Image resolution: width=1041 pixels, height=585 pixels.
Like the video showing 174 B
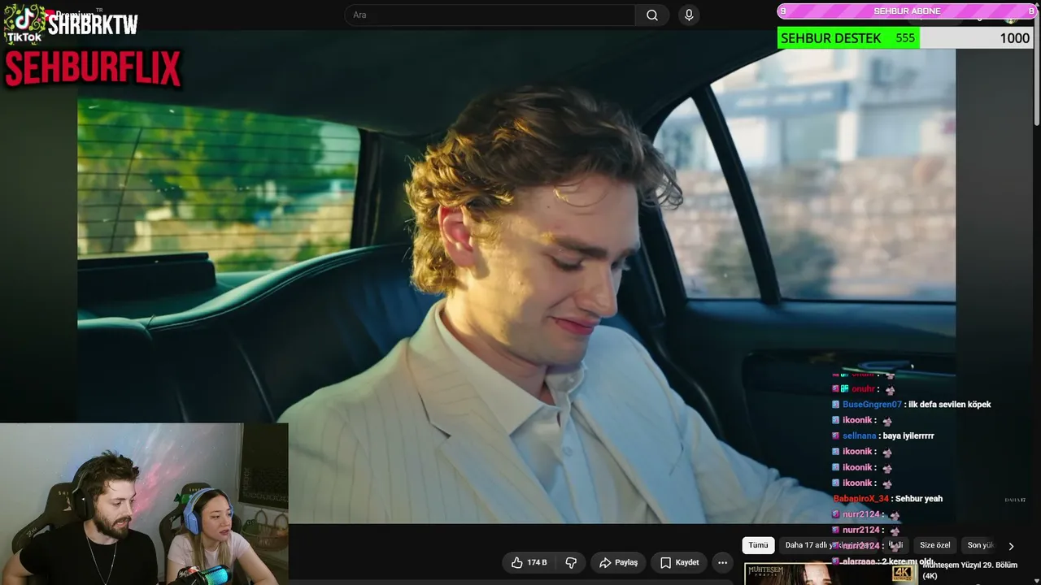(x=529, y=562)
